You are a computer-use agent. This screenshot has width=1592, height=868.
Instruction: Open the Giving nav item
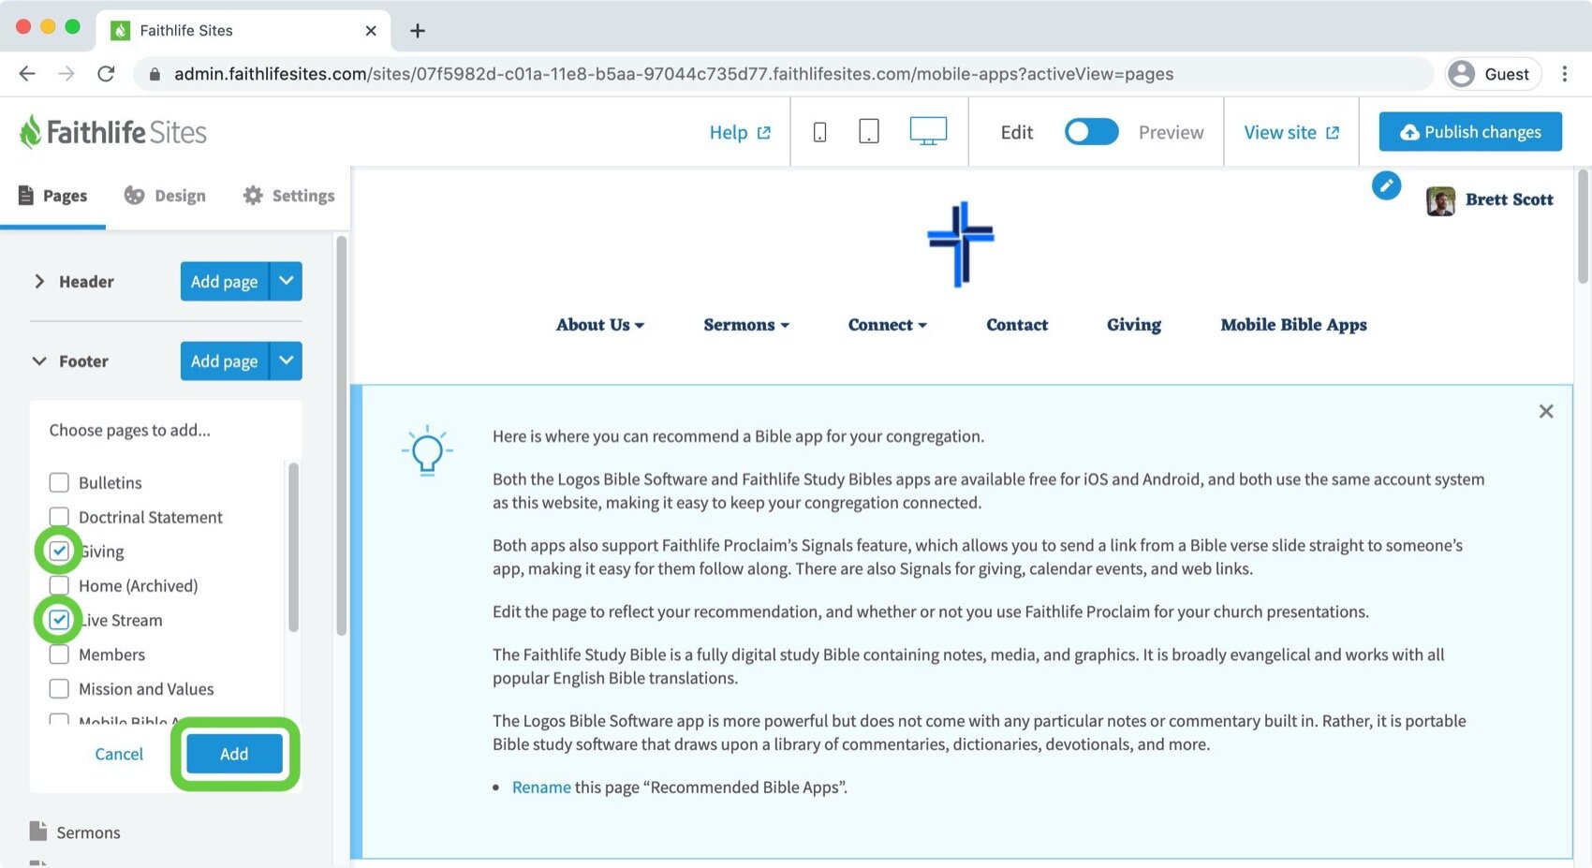point(1134,325)
